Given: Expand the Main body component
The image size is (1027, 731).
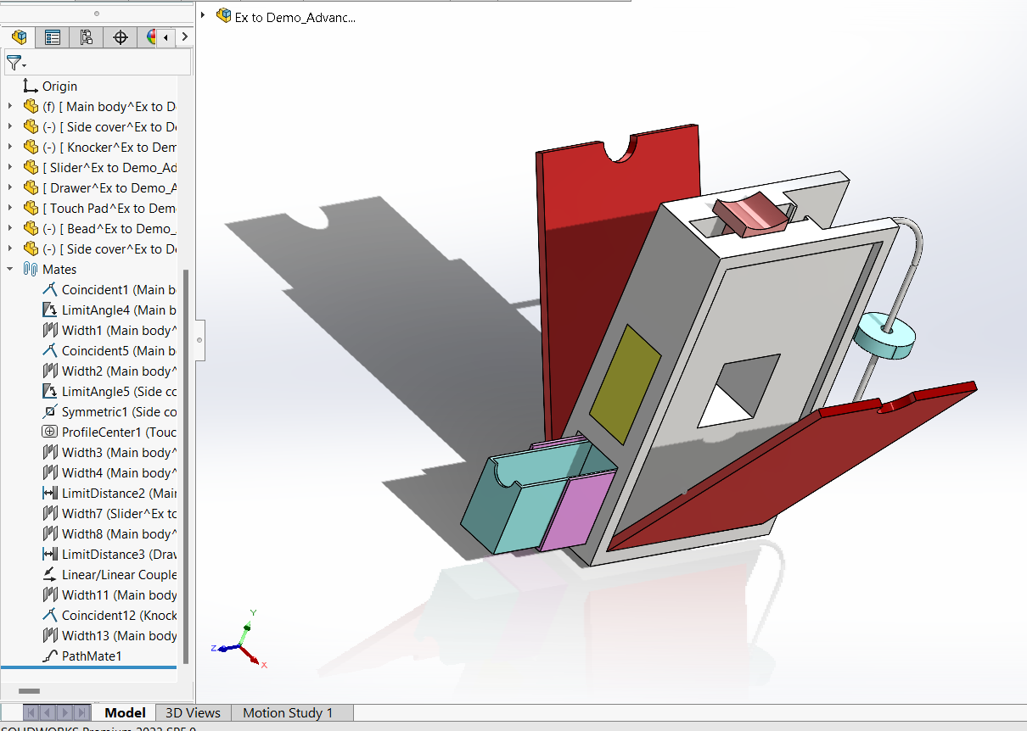Looking at the screenshot, I should tap(10, 106).
